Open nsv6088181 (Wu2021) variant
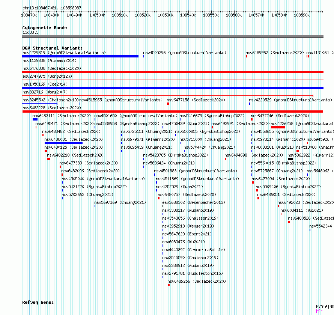334x315 pixels. [272, 147]
